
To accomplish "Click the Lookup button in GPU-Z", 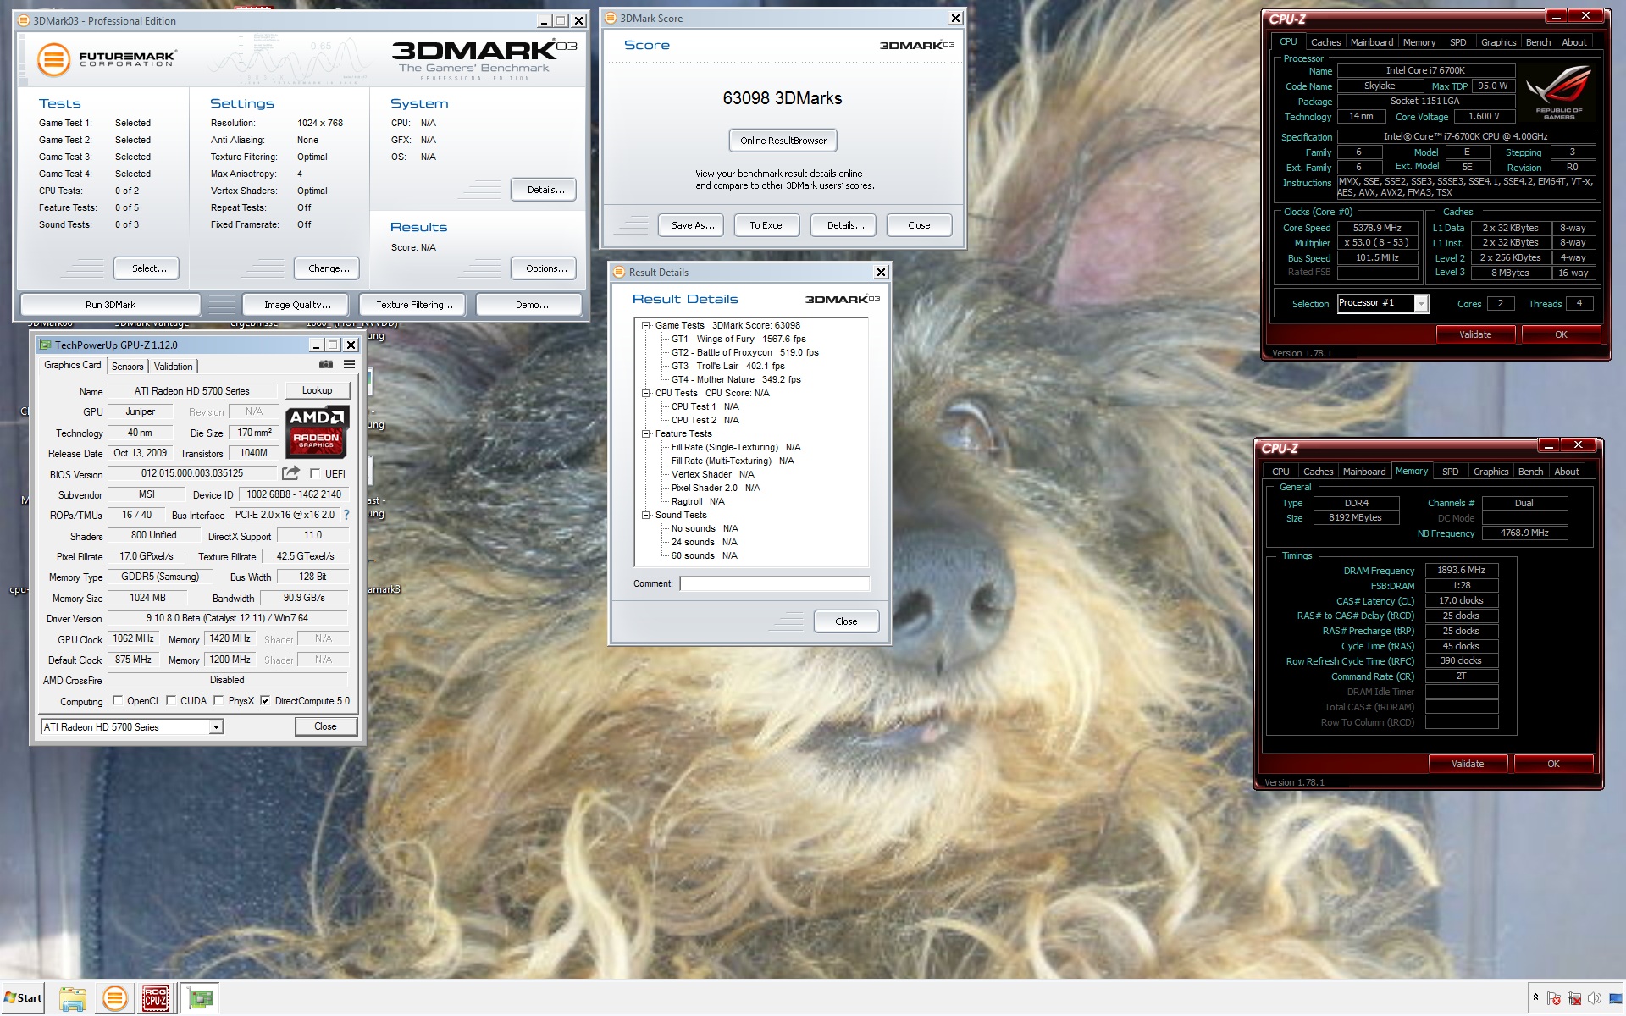I will (317, 390).
